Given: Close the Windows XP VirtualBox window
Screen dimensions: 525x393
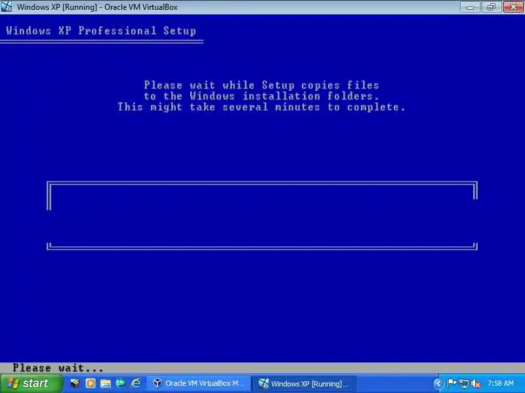Looking at the screenshot, I should (513, 7).
